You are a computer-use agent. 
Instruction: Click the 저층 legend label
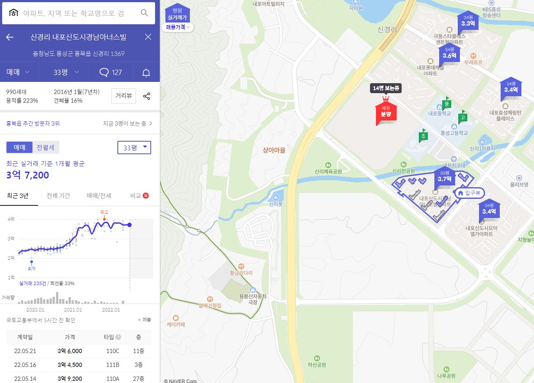point(146,320)
